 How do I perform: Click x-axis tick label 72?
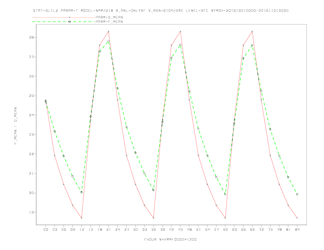click(x=261, y=230)
